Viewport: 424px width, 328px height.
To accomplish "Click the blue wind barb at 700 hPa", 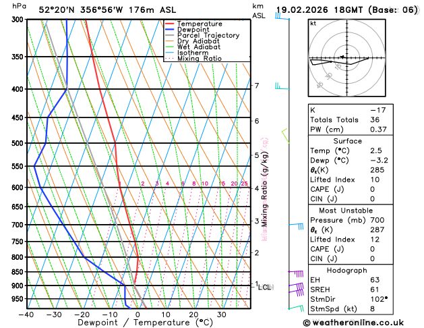I will click(296, 226).
